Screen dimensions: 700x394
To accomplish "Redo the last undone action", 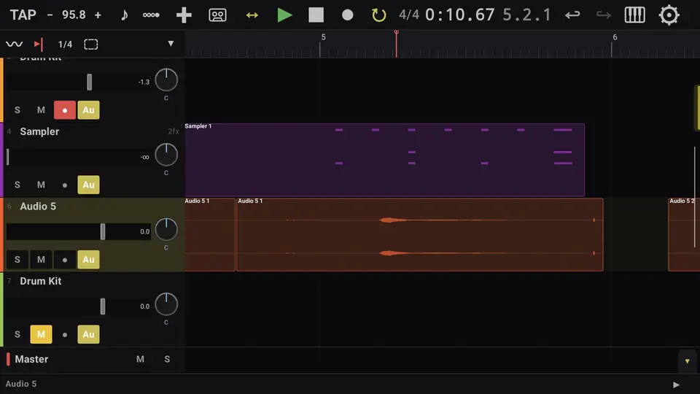I will [x=604, y=15].
